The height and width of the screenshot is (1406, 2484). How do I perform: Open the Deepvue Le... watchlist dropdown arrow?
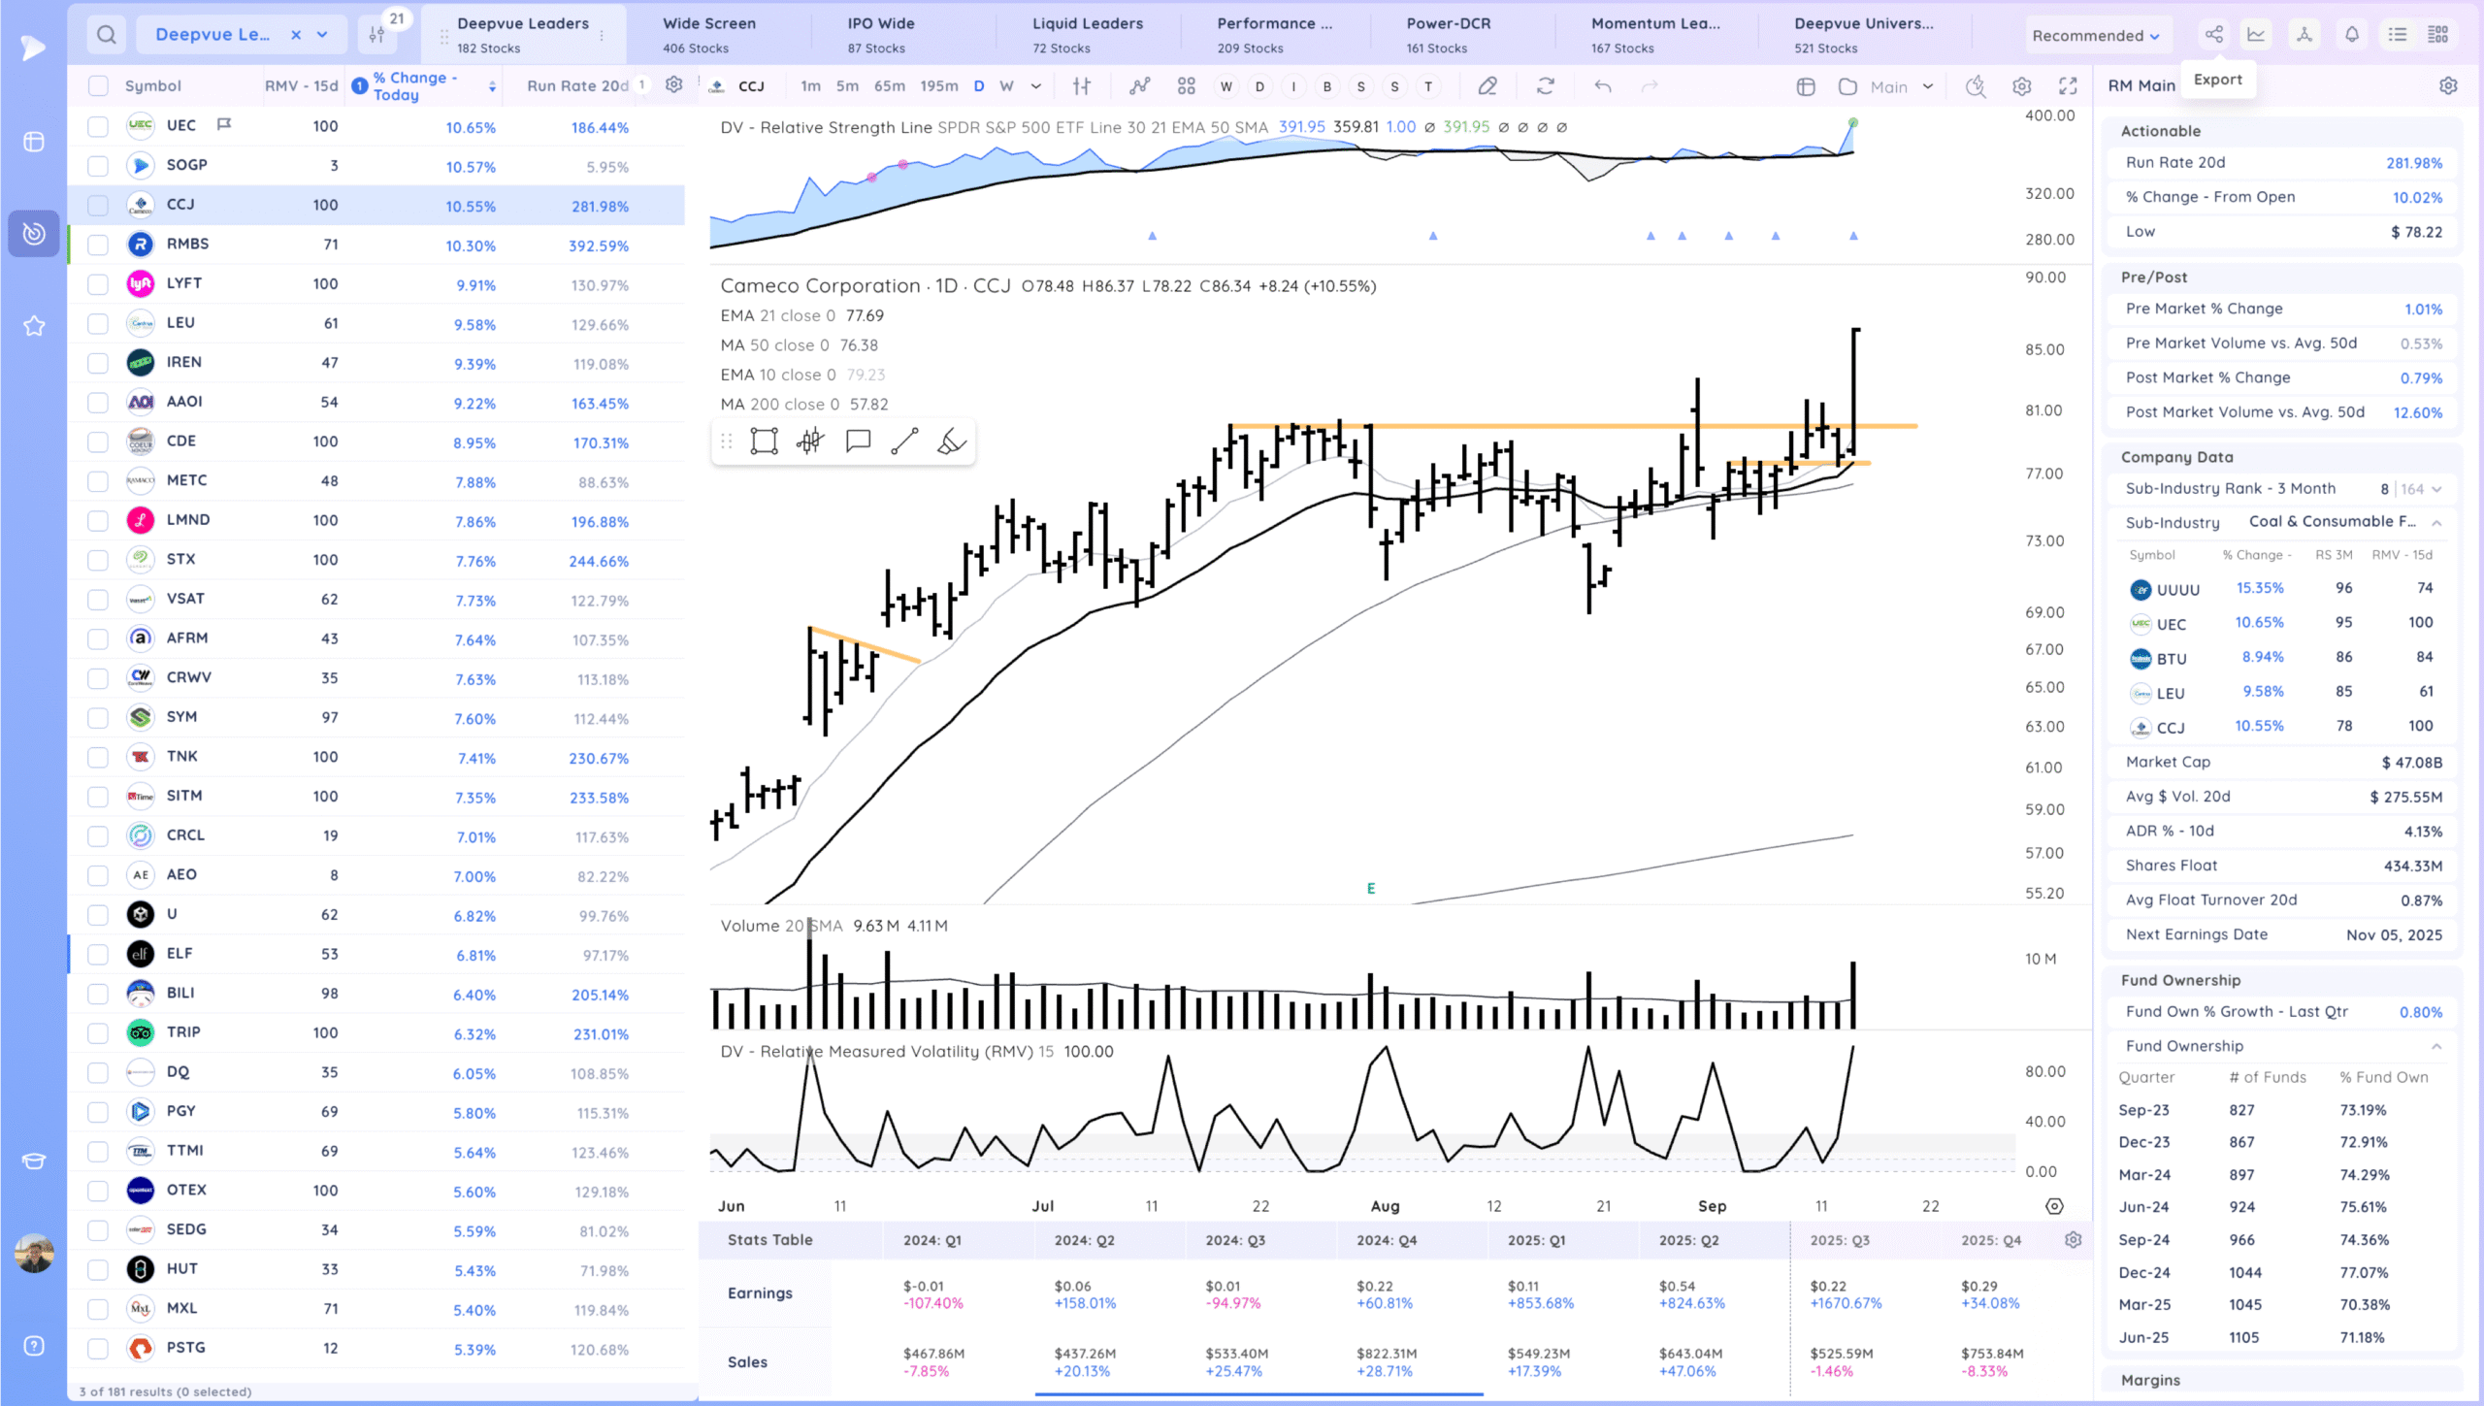[x=322, y=35]
